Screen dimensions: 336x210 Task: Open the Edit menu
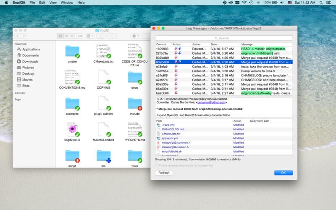42,3
